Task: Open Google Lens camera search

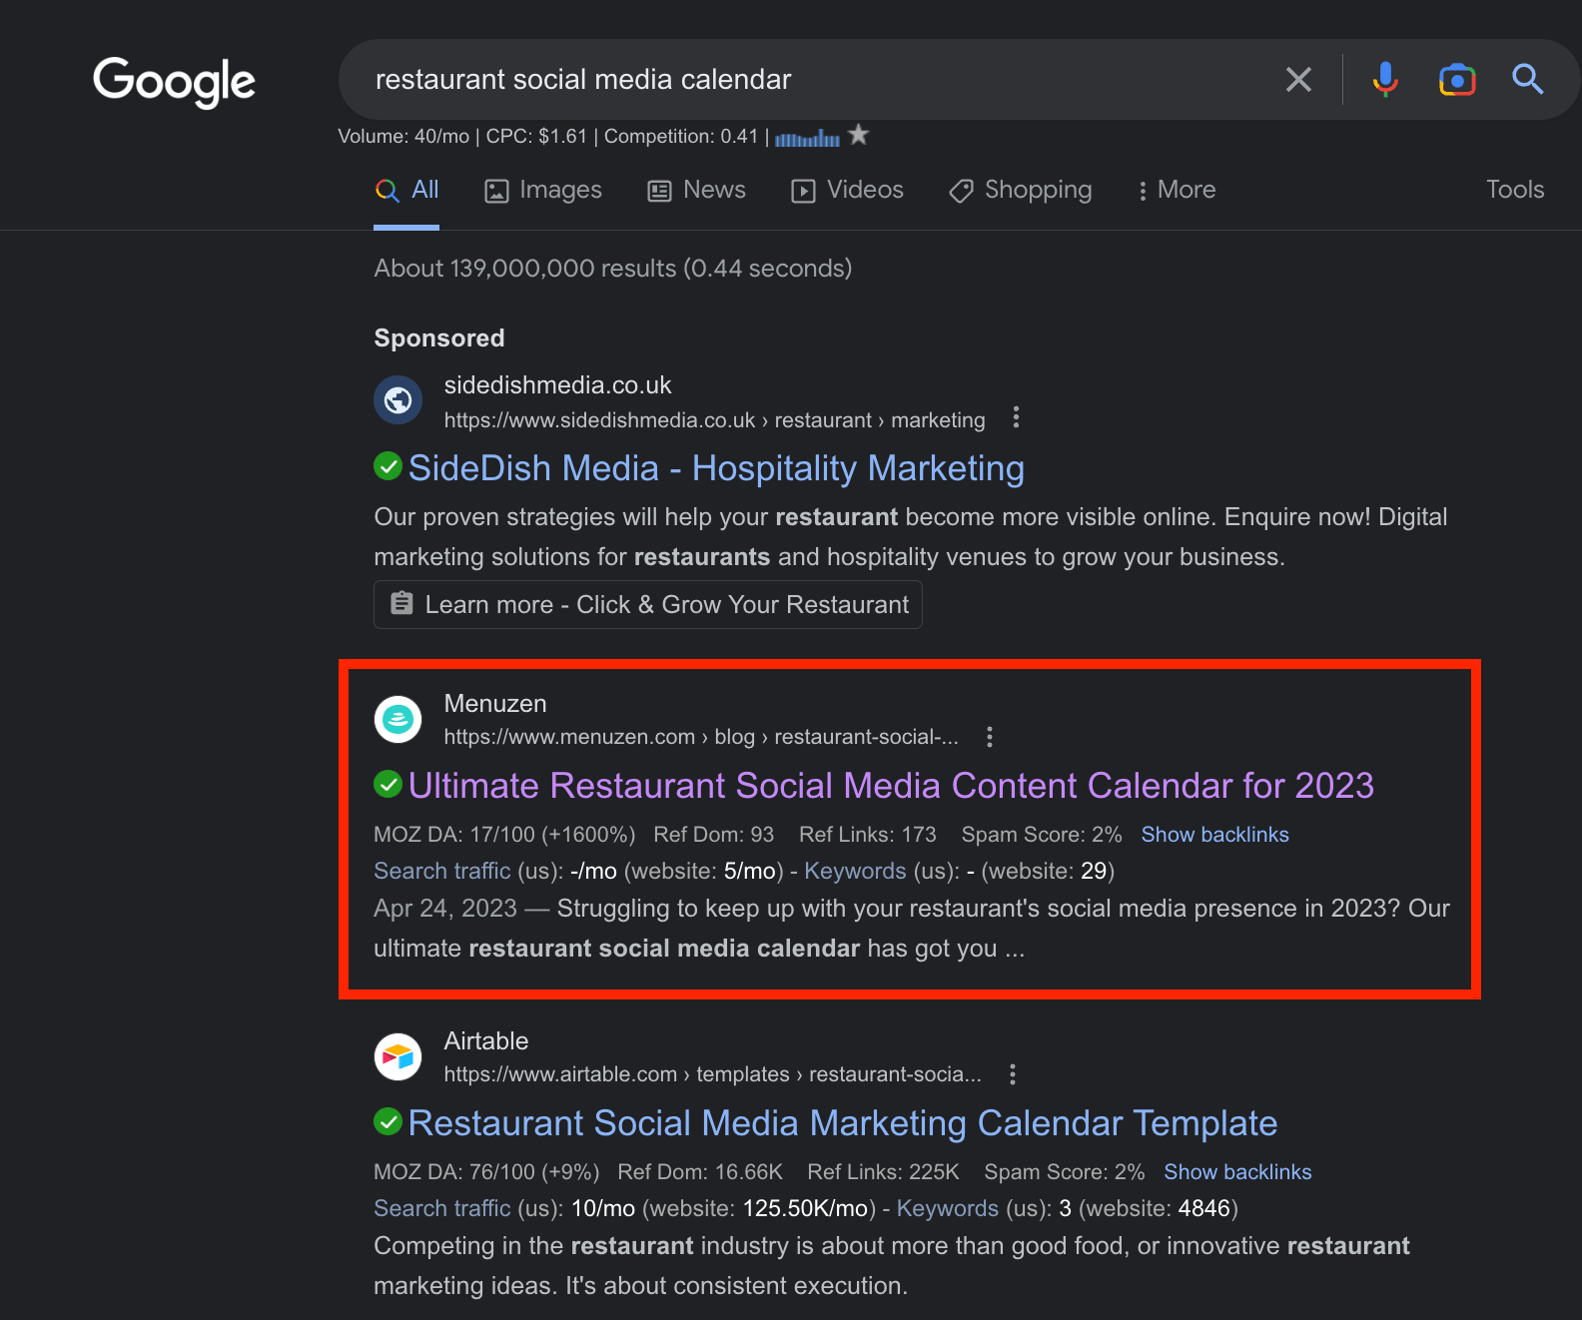Action: pos(1457,80)
